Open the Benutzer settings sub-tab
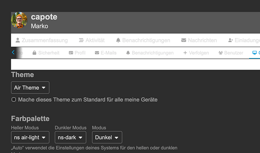 coord(231,53)
